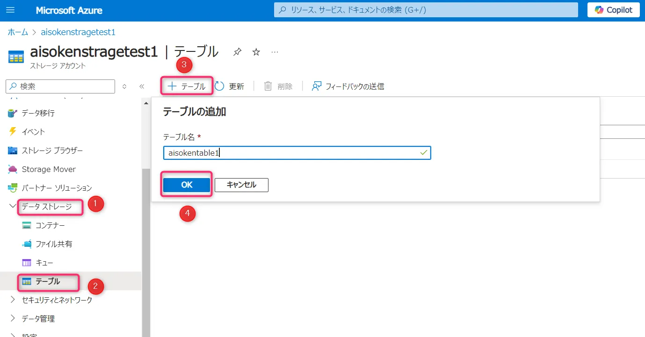This screenshot has width=645, height=337.
Task: Click the パートナー ソリューション icon
Action: (x=13, y=188)
